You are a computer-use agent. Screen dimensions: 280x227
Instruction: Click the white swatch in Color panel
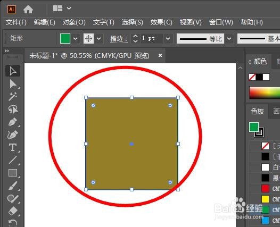tap(266, 77)
